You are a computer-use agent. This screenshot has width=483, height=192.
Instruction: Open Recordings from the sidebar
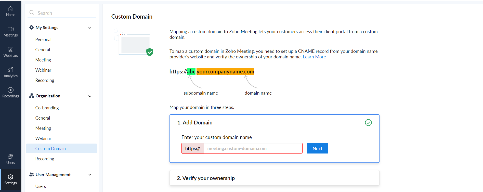point(10,93)
